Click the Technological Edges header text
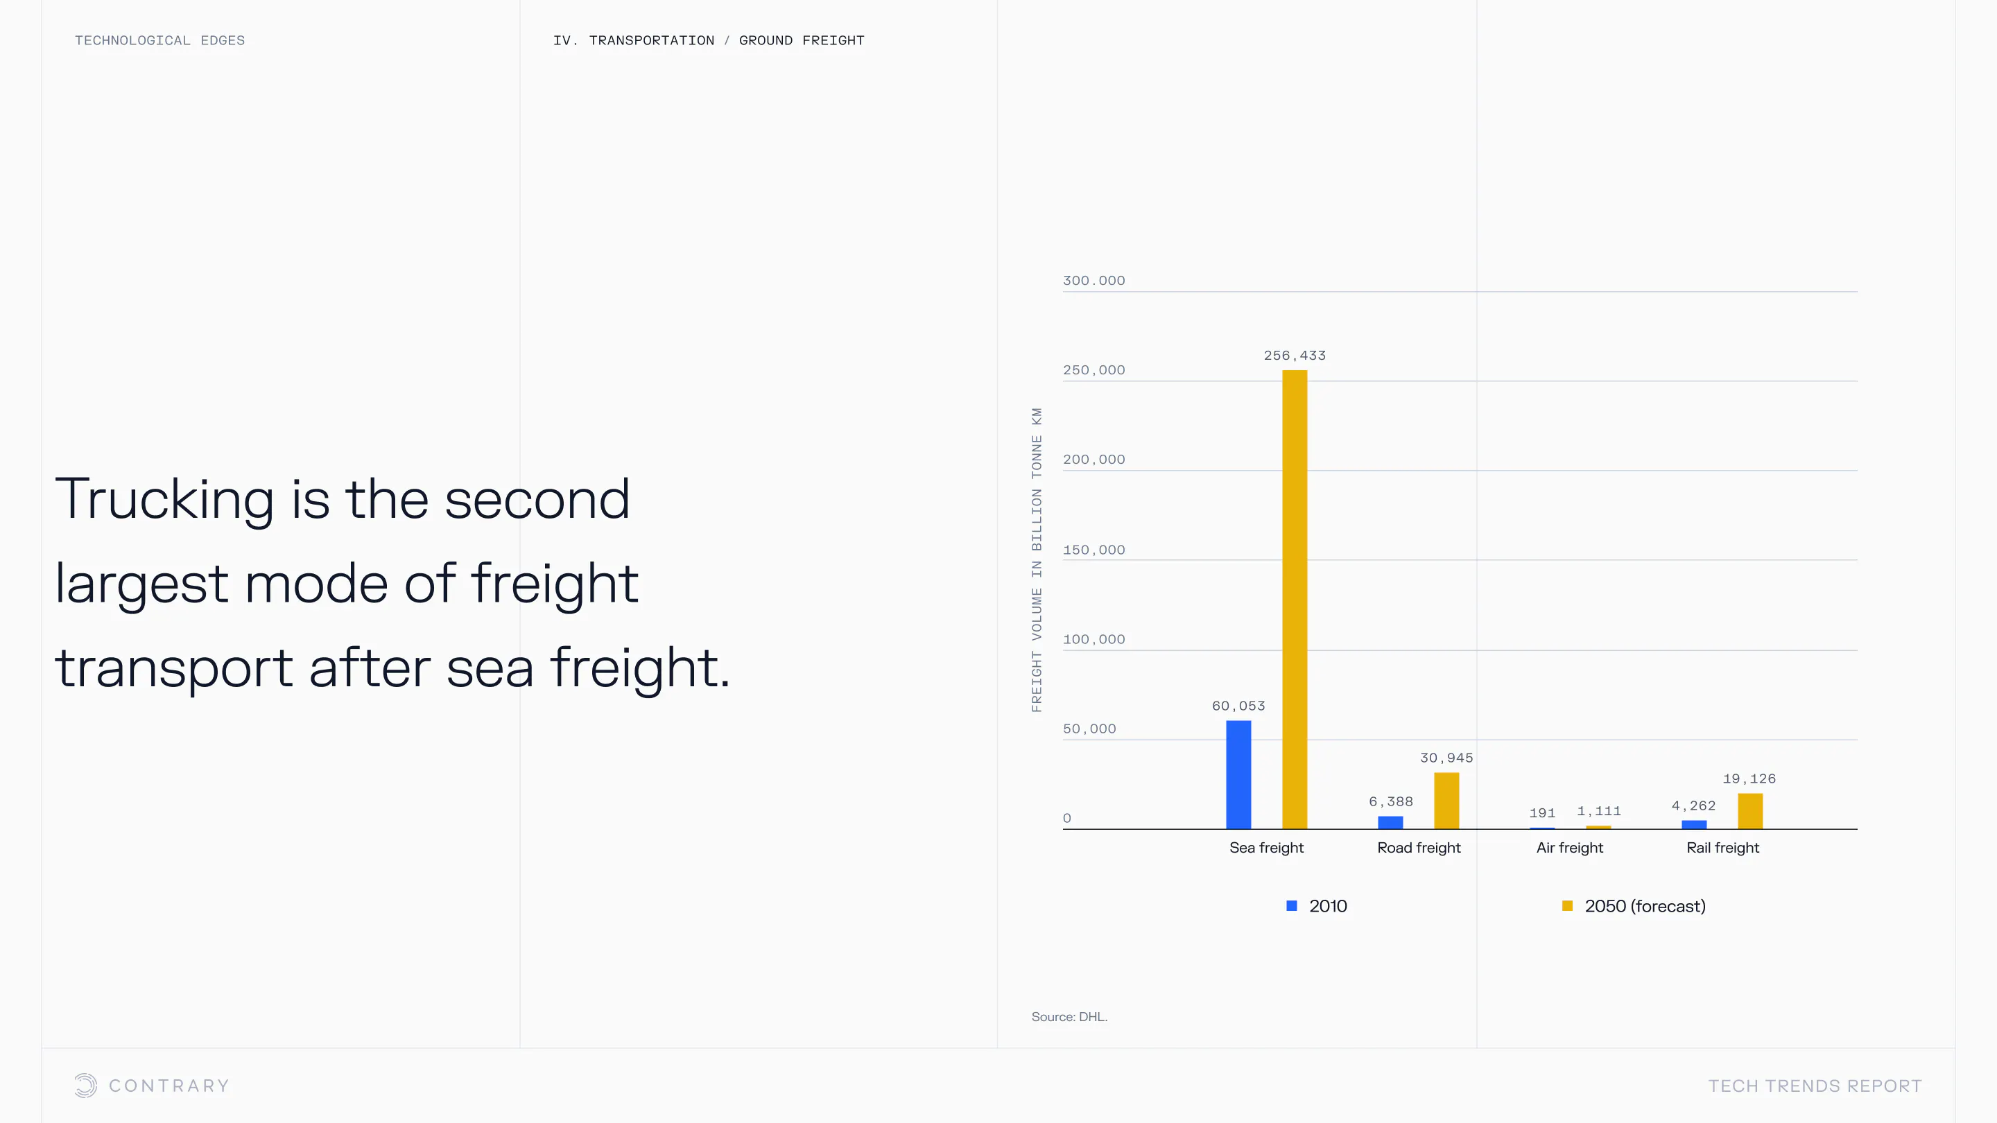The width and height of the screenshot is (1997, 1123). pyautogui.click(x=159, y=40)
